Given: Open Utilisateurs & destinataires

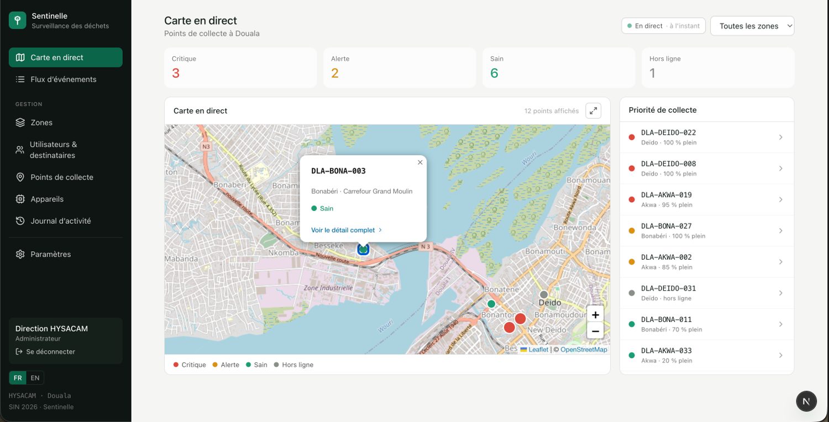Looking at the screenshot, I should [66, 150].
